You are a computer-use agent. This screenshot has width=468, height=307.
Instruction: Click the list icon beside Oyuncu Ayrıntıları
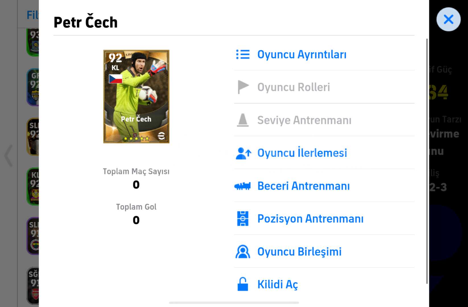[x=243, y=54]
